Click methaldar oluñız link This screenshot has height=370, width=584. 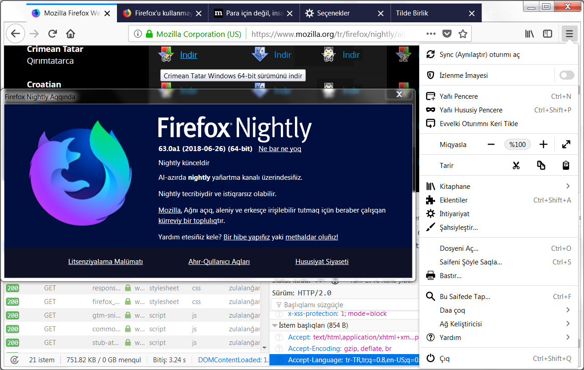click(x=312, y=237)
